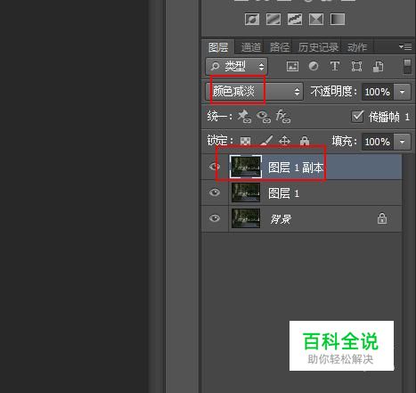Click the padlock on 背景 layer

382,218
